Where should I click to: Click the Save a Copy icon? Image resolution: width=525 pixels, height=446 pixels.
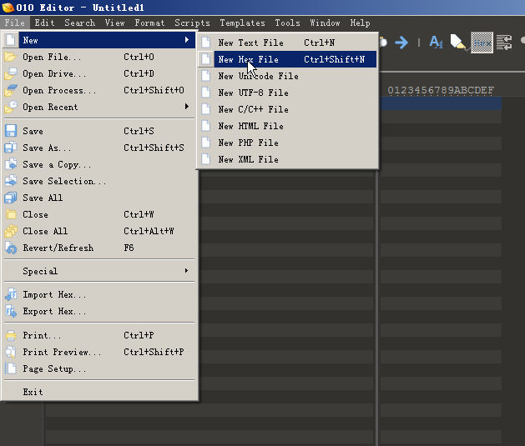11,164
